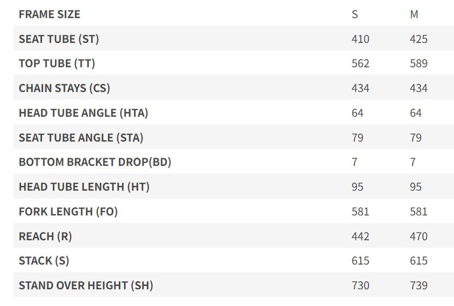Click the TOP TUBE (TT) row label
The height and width of the screenshot is (306, 454).
pyautogui.click(x=57, y=63)
